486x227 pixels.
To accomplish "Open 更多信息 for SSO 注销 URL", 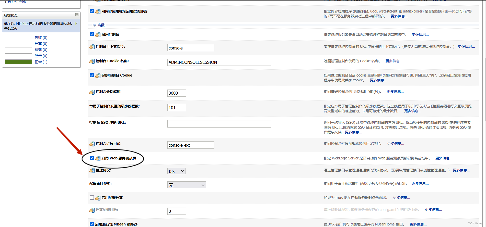I will click(x=353, y=132).
